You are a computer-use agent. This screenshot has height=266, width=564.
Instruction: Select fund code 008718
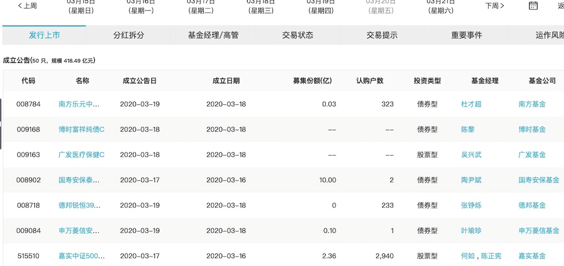[x=29, y=205]
